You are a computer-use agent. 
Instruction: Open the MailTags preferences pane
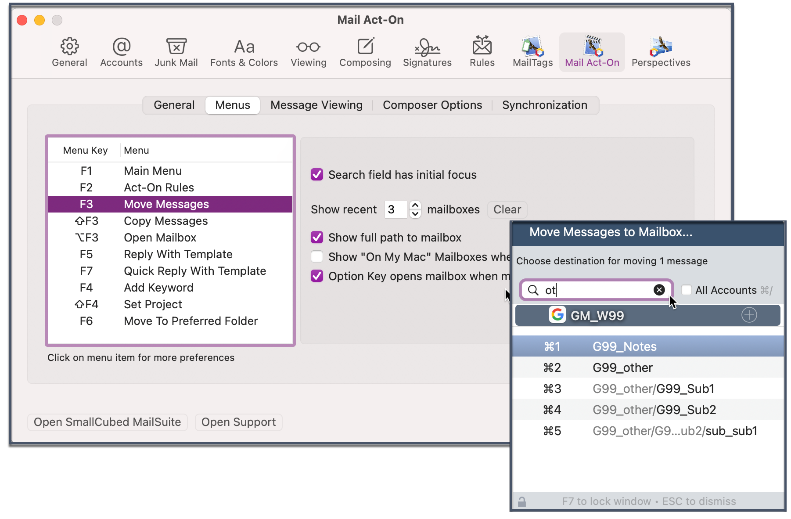pos(532,52)
